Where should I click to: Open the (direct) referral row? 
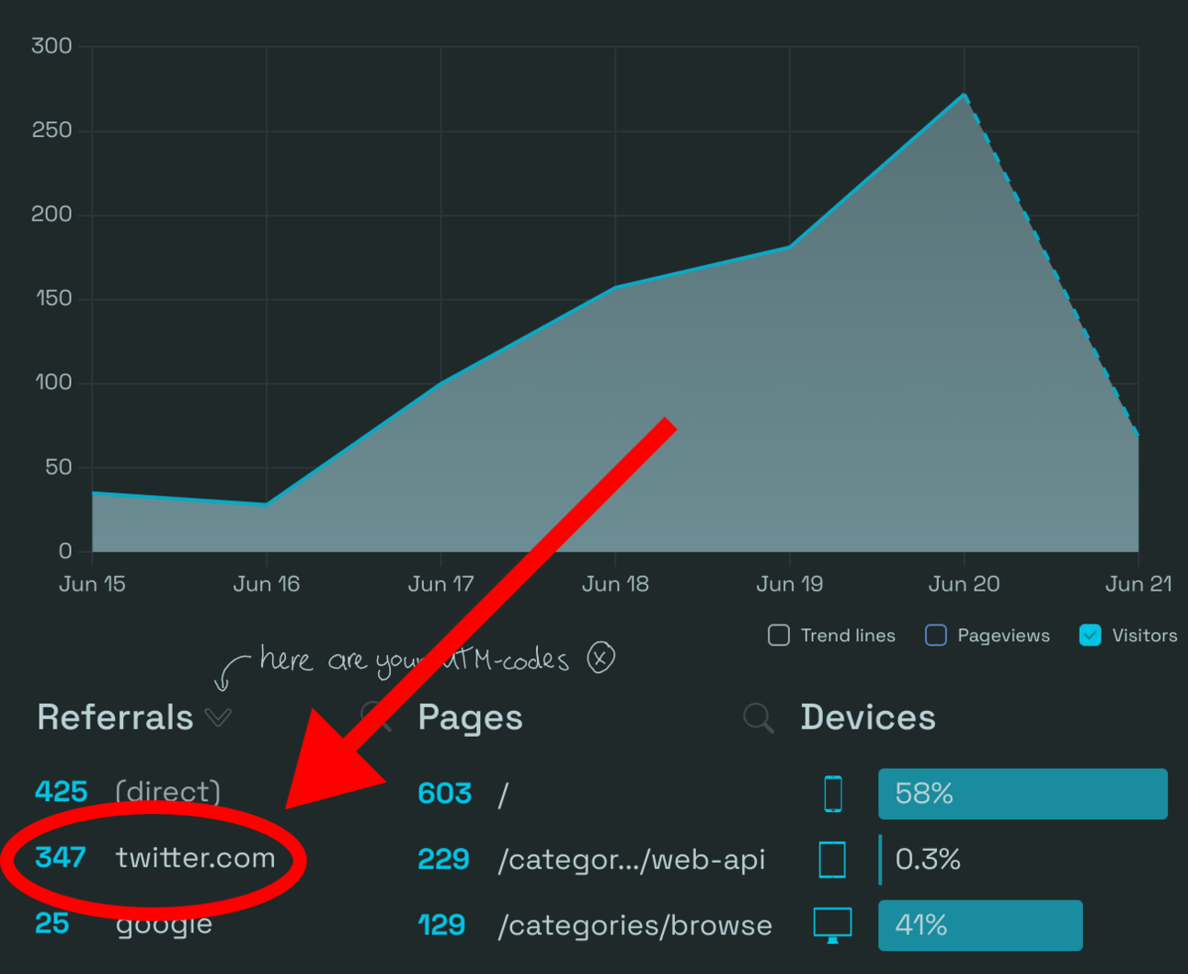(128, 792)
